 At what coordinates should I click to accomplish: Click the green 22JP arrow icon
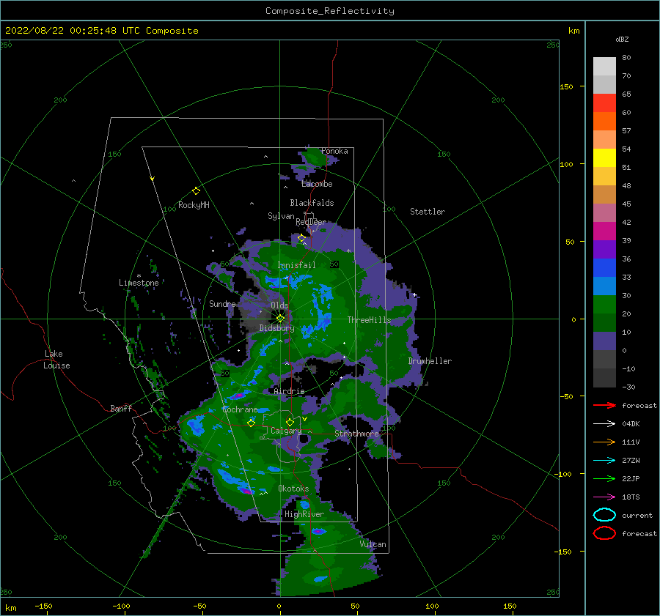pos(604,478)
